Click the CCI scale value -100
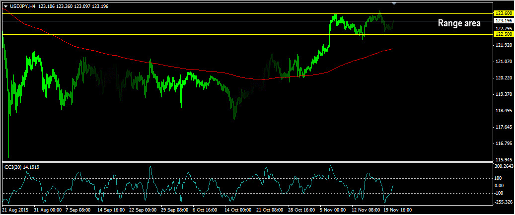 (x=500, y=193)
